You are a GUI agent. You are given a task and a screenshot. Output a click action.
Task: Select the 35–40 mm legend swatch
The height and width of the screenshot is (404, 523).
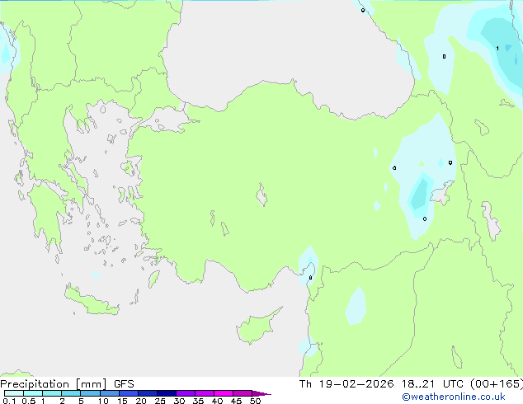coord(205,393)
